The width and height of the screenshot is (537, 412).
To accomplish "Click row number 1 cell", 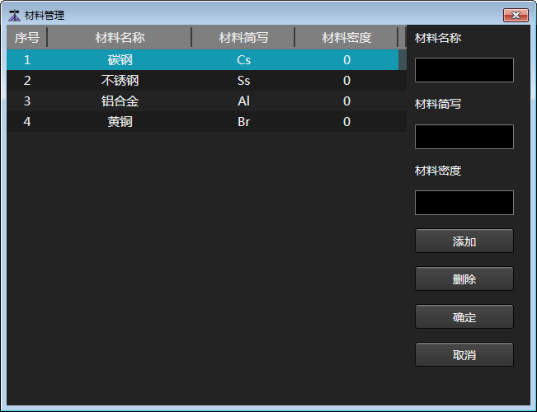I will point(27,60).
